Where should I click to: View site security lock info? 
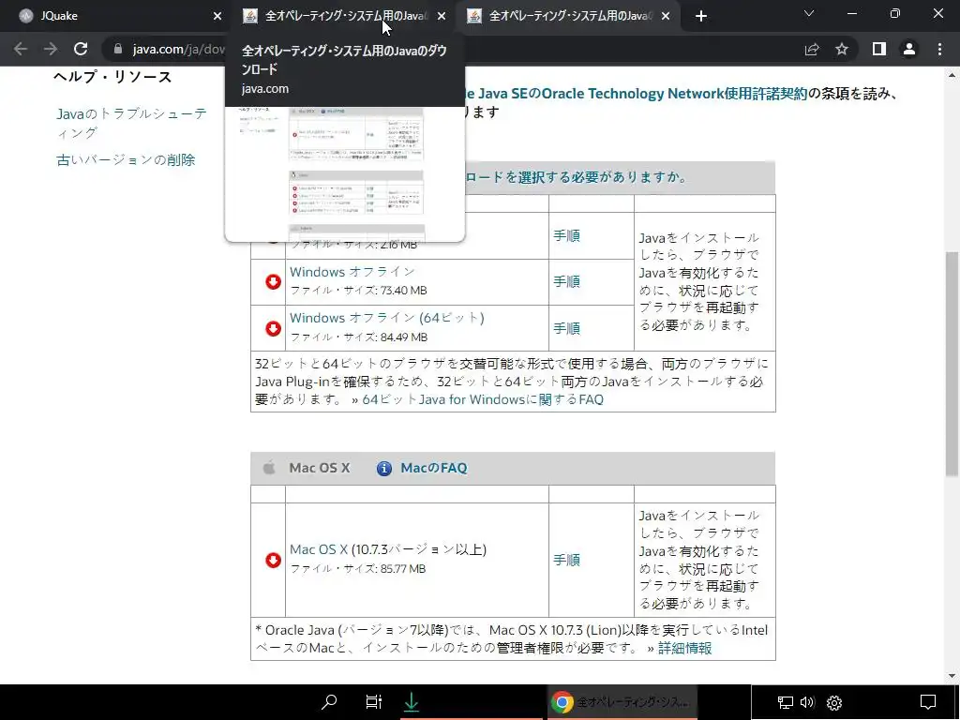coord(118,49)
